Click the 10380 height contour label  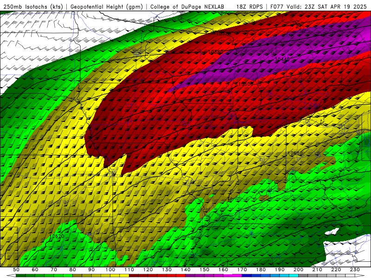[216, 51]
